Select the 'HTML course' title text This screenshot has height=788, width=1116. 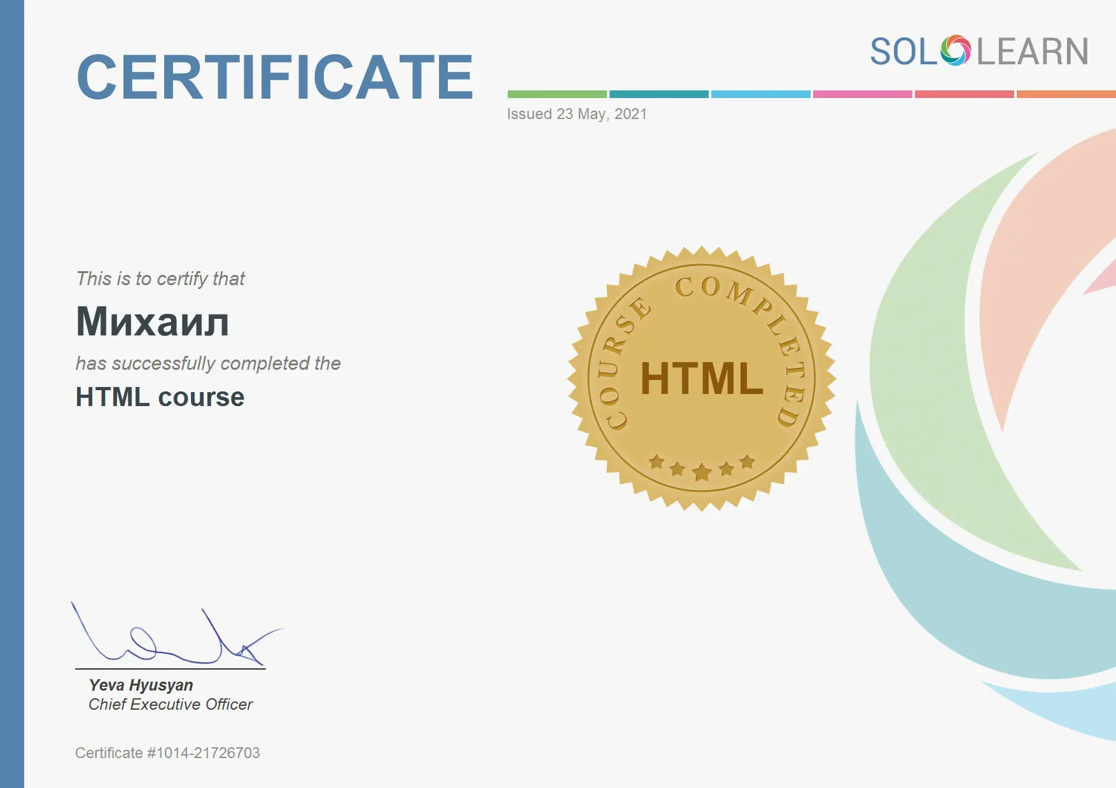pyautogui.click(x=160, y=397)
